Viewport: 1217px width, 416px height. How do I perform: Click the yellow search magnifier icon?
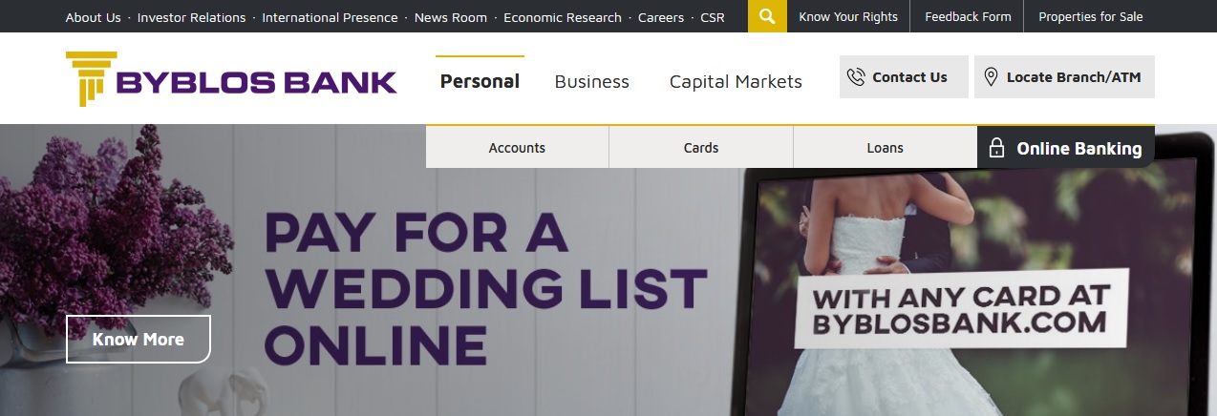click(767, 16)
